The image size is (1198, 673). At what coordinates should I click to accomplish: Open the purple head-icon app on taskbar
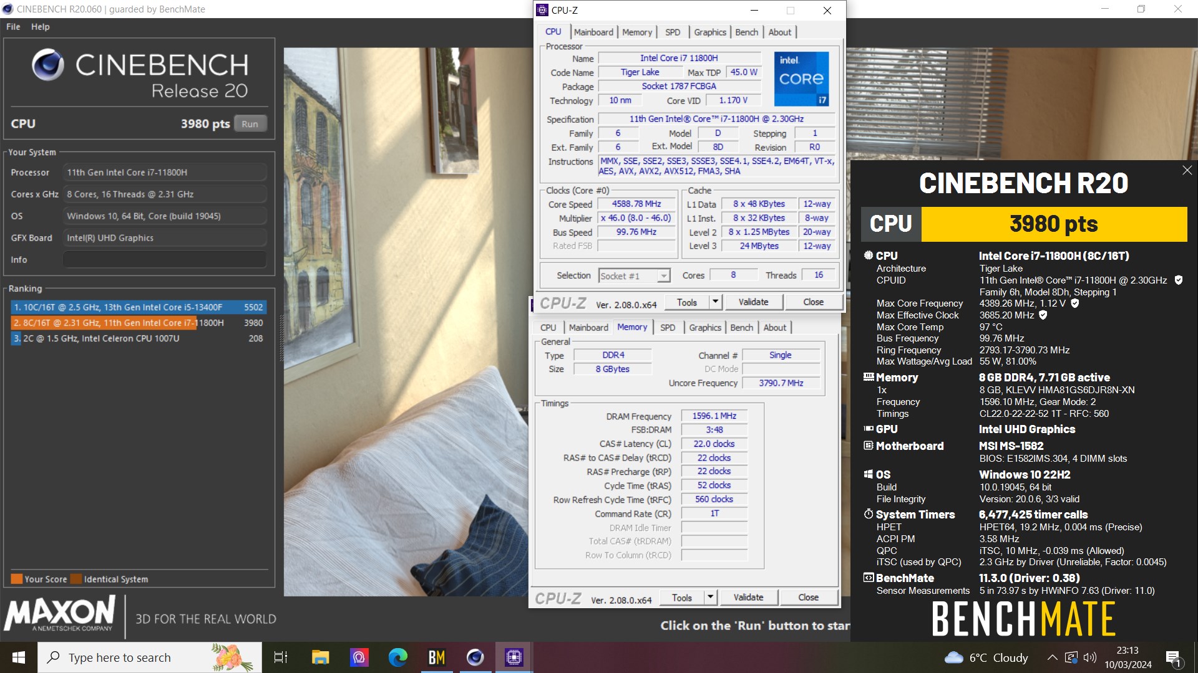coord(359,657)
